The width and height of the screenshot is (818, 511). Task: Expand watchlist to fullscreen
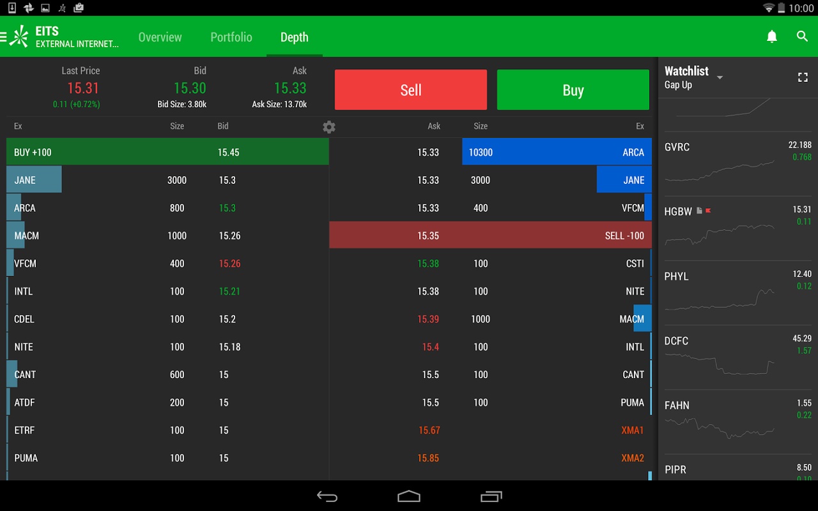pos(803,77)
